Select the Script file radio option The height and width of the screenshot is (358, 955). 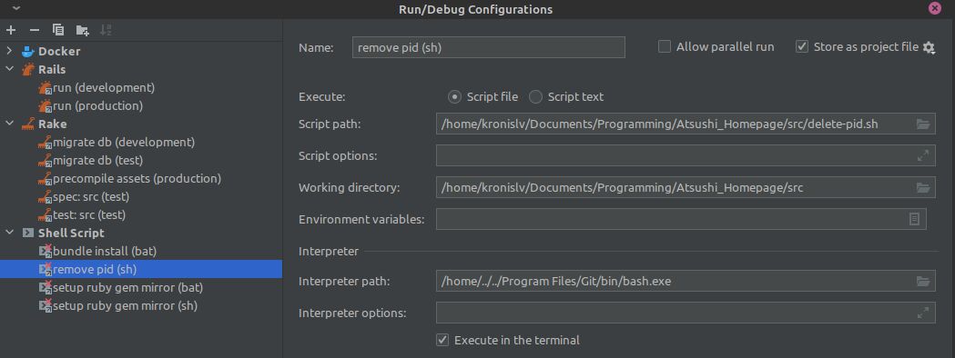coord(454,96)
